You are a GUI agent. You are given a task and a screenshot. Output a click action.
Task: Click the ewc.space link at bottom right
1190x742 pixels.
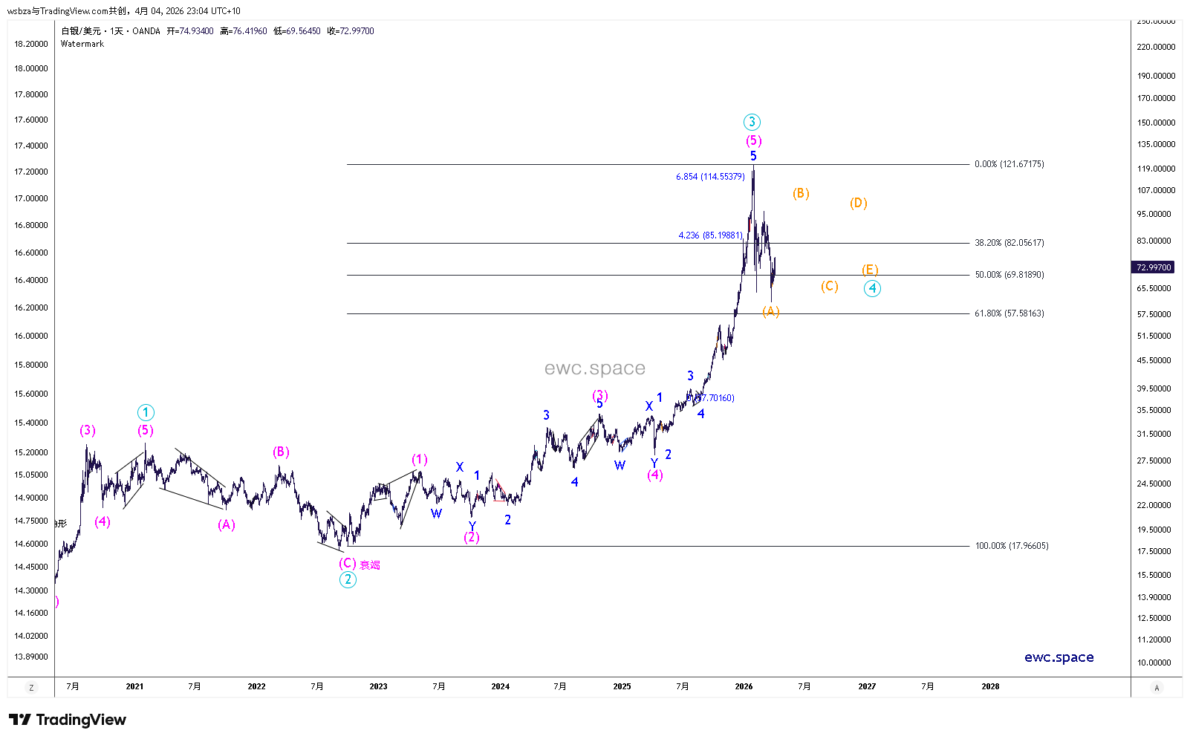(x=1059, y=657)
